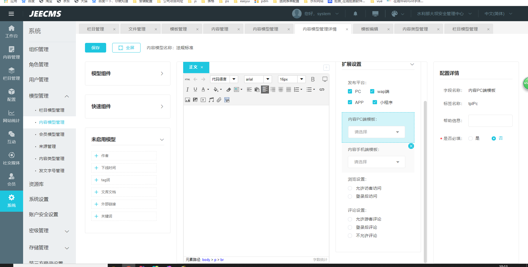Open 会员模型管理 in the sidebar menu
The height and width of the screenshot is (267, 528).
[x=52, y=134]
